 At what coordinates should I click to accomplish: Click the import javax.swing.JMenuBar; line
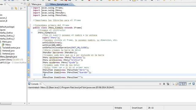pos(49,13)
